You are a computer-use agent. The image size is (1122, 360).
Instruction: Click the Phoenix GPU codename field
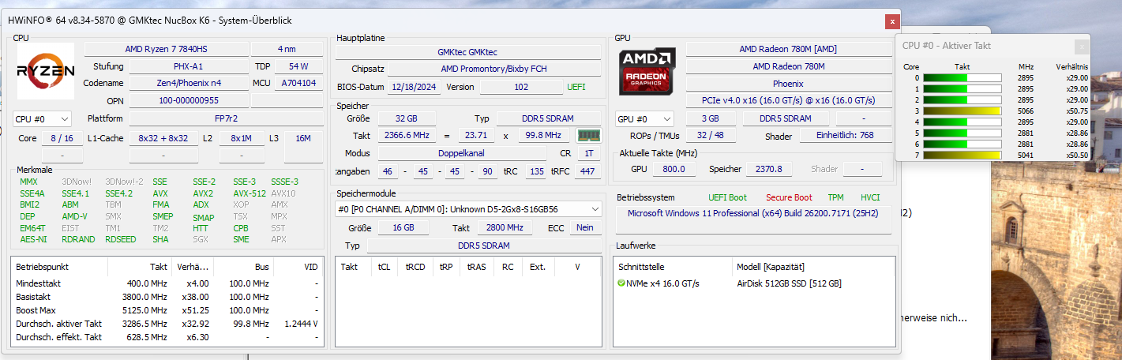point(788,84)
